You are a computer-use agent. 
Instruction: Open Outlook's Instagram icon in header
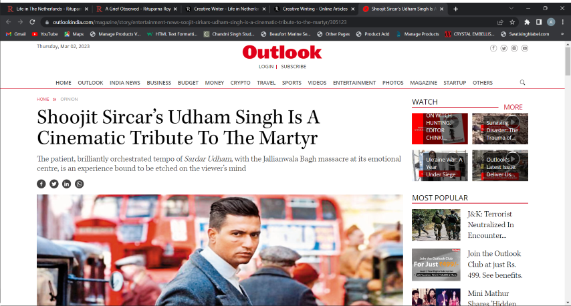(x=514, y=48)
